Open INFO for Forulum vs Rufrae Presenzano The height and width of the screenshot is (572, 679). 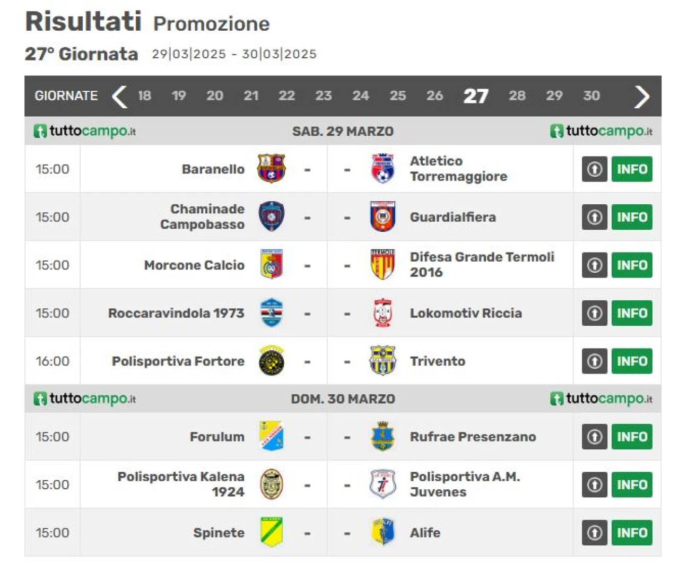[x=632, y=437]
